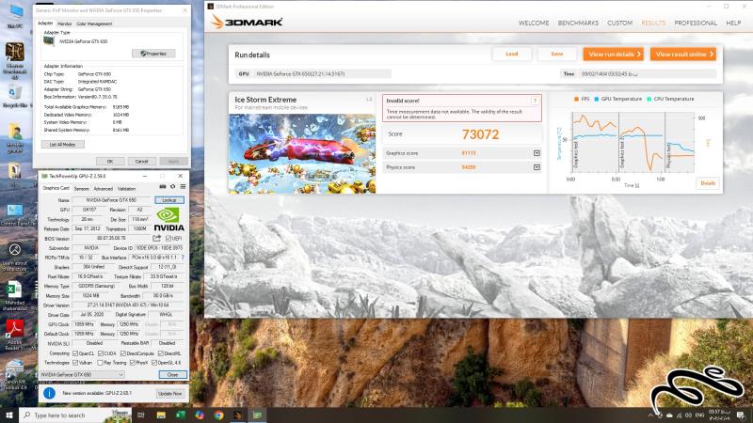Click the Lookup button in GPU-Z

(169, 200)
